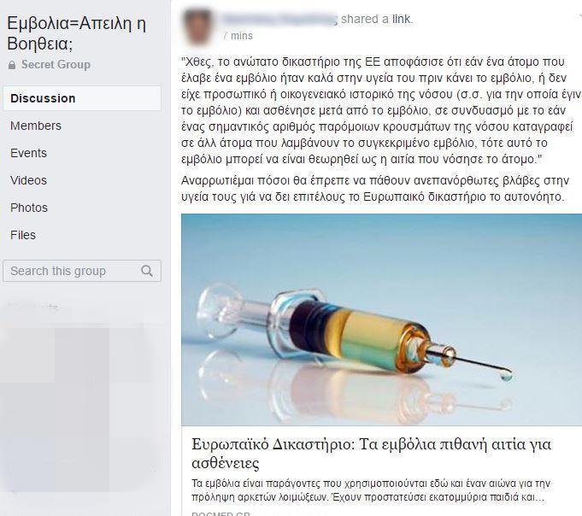Click the article description snippet text
The height and width of the screenshot is (516, 582).
coord(370,490)
